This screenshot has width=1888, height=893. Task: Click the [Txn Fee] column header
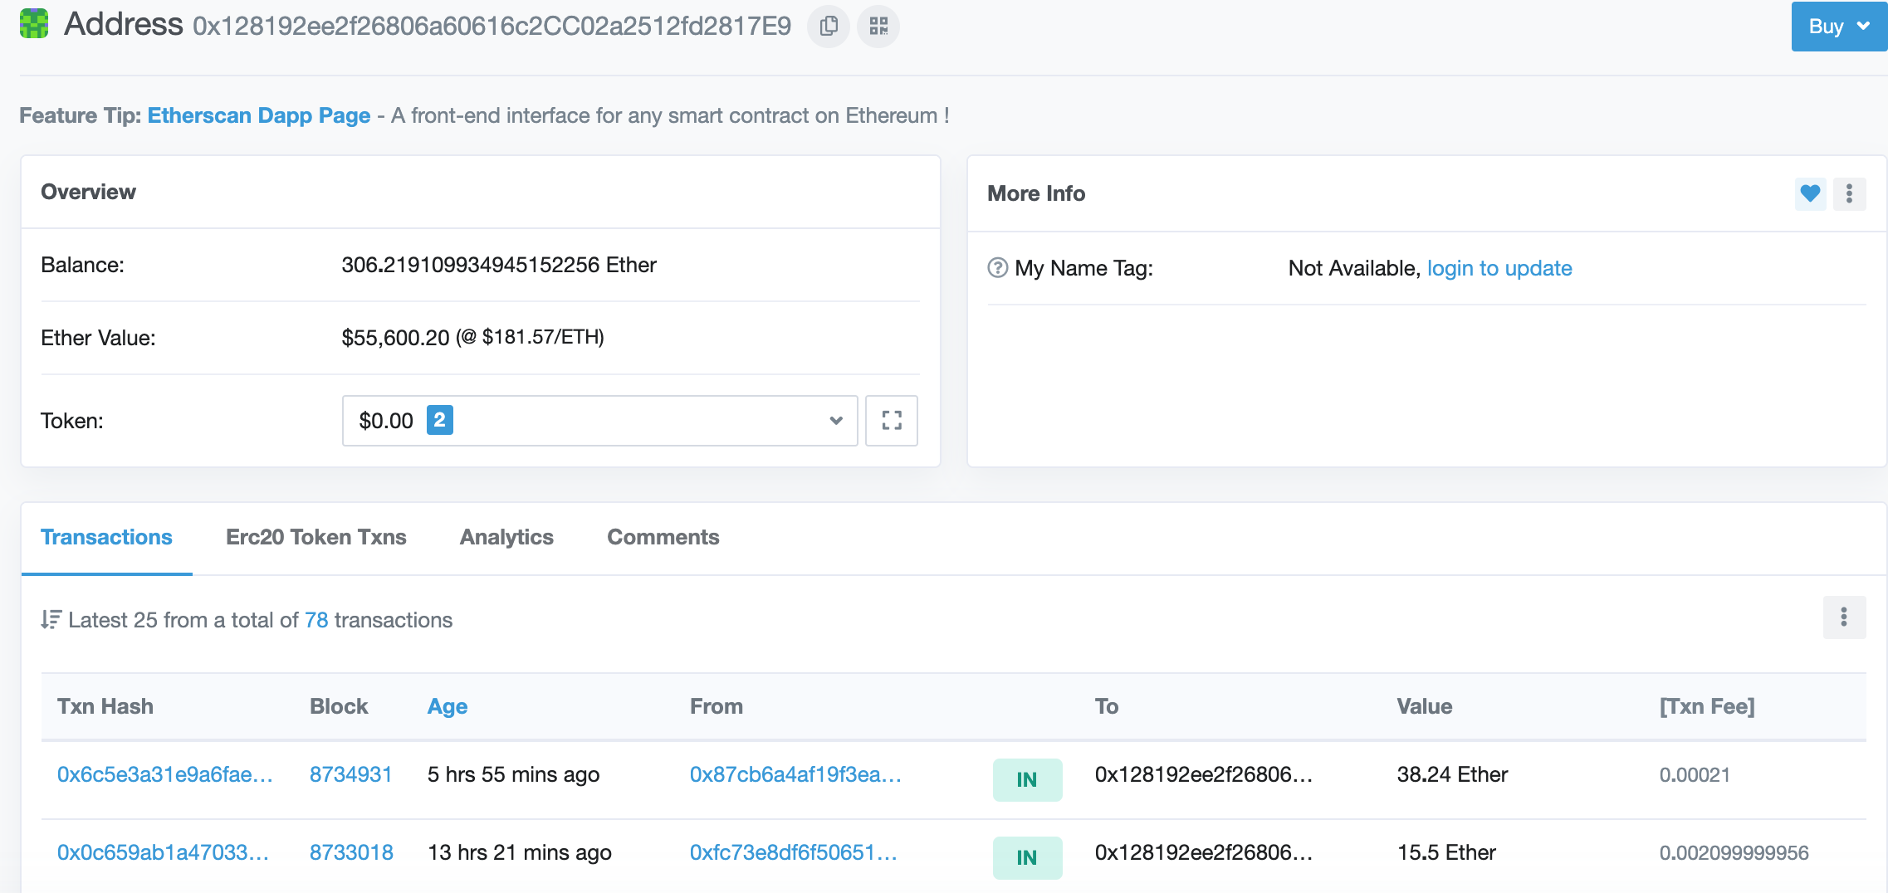(x=1707, y=706)
